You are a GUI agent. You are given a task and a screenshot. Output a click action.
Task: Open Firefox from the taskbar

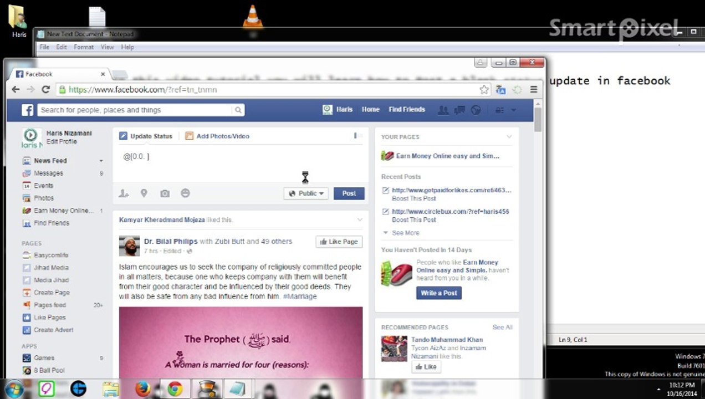click(142, 389)
